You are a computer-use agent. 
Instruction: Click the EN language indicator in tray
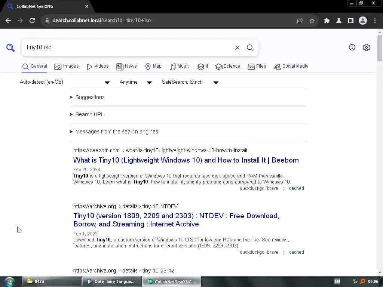pyautogui.click(x=337, y=281)
